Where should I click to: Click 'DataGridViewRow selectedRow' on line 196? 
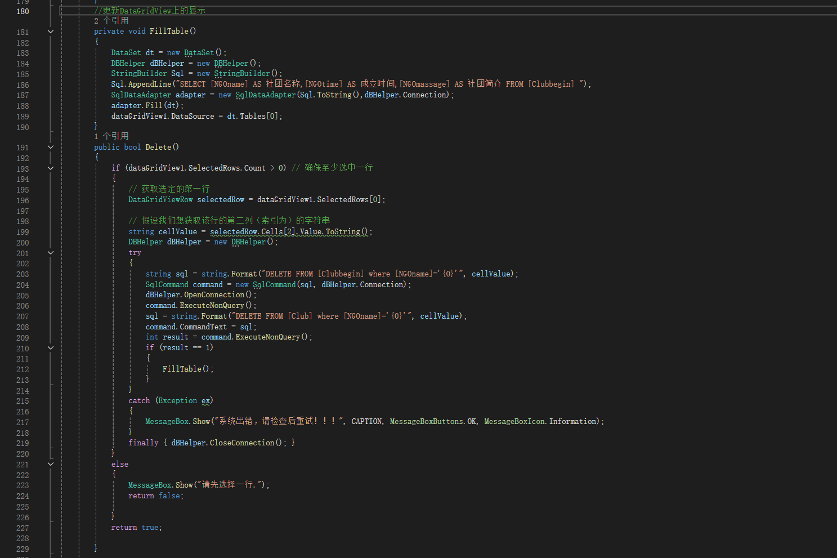click(186, 200)
